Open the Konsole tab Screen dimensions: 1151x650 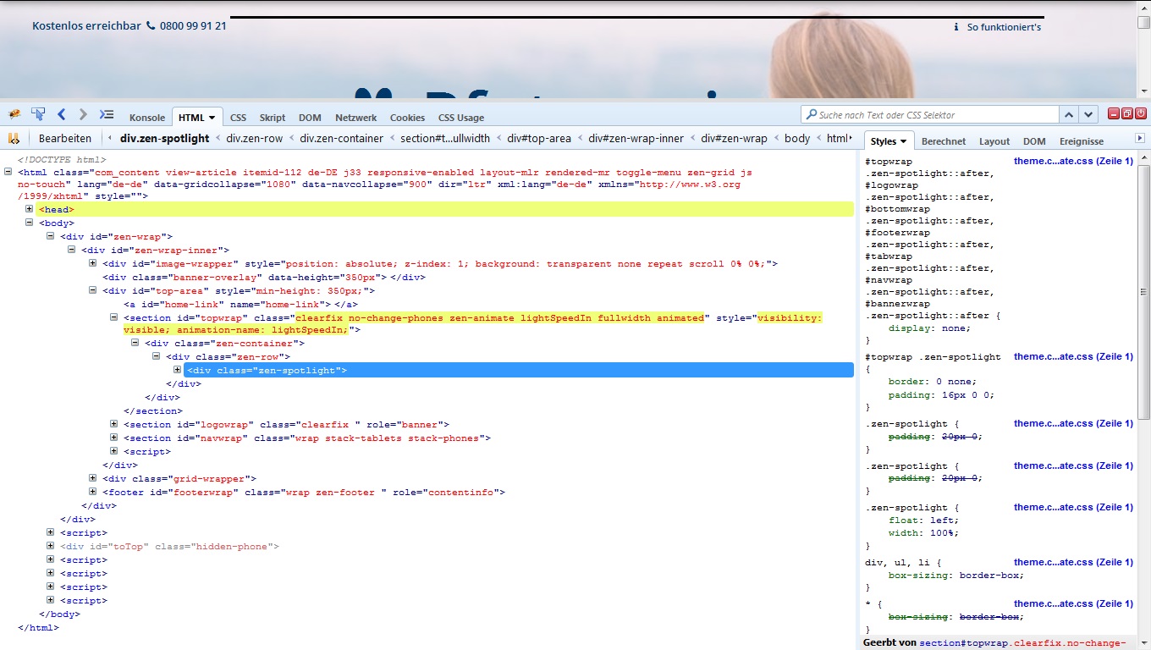[x=147, y=118]
